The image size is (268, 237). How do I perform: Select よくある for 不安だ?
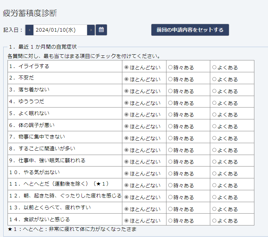pos(215,79)
